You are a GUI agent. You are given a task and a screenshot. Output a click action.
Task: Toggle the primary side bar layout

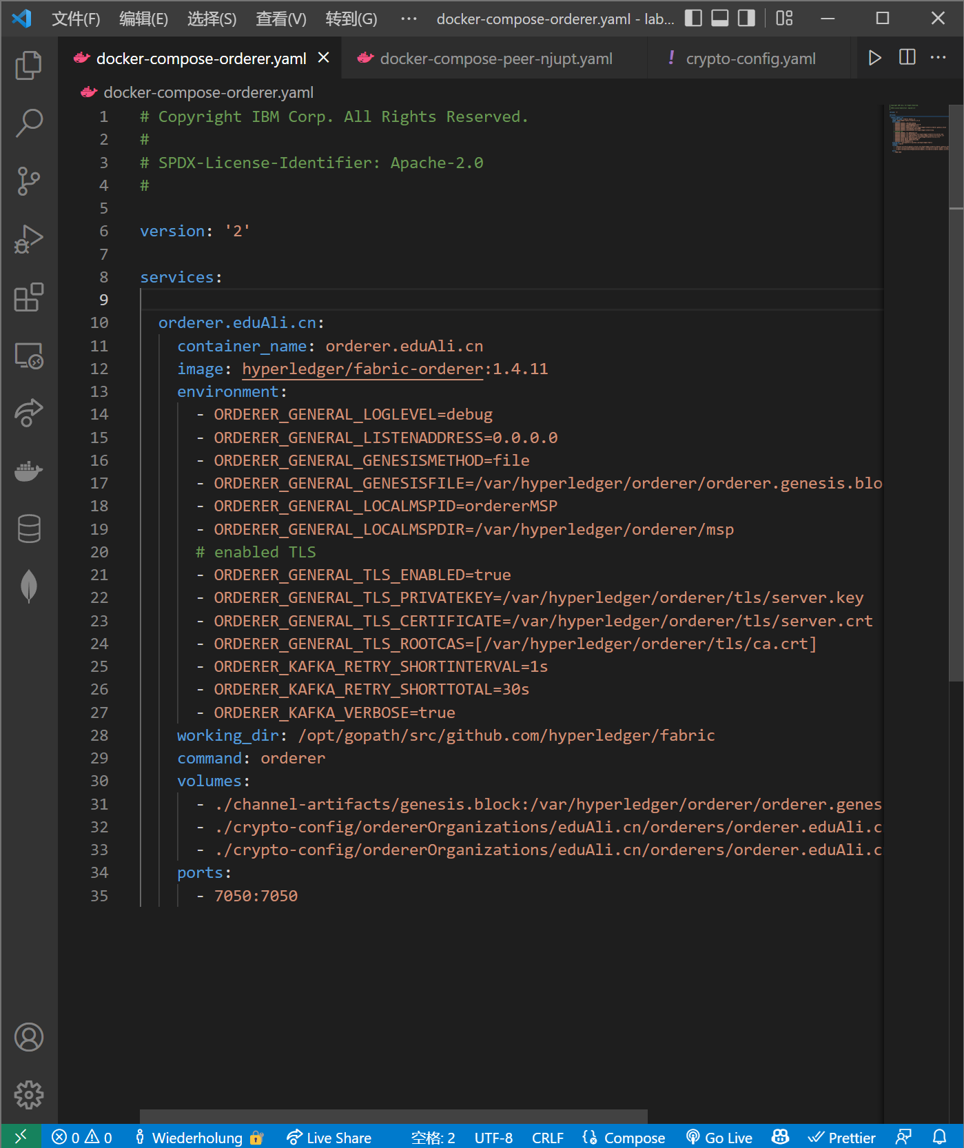(x=693, y=19)
